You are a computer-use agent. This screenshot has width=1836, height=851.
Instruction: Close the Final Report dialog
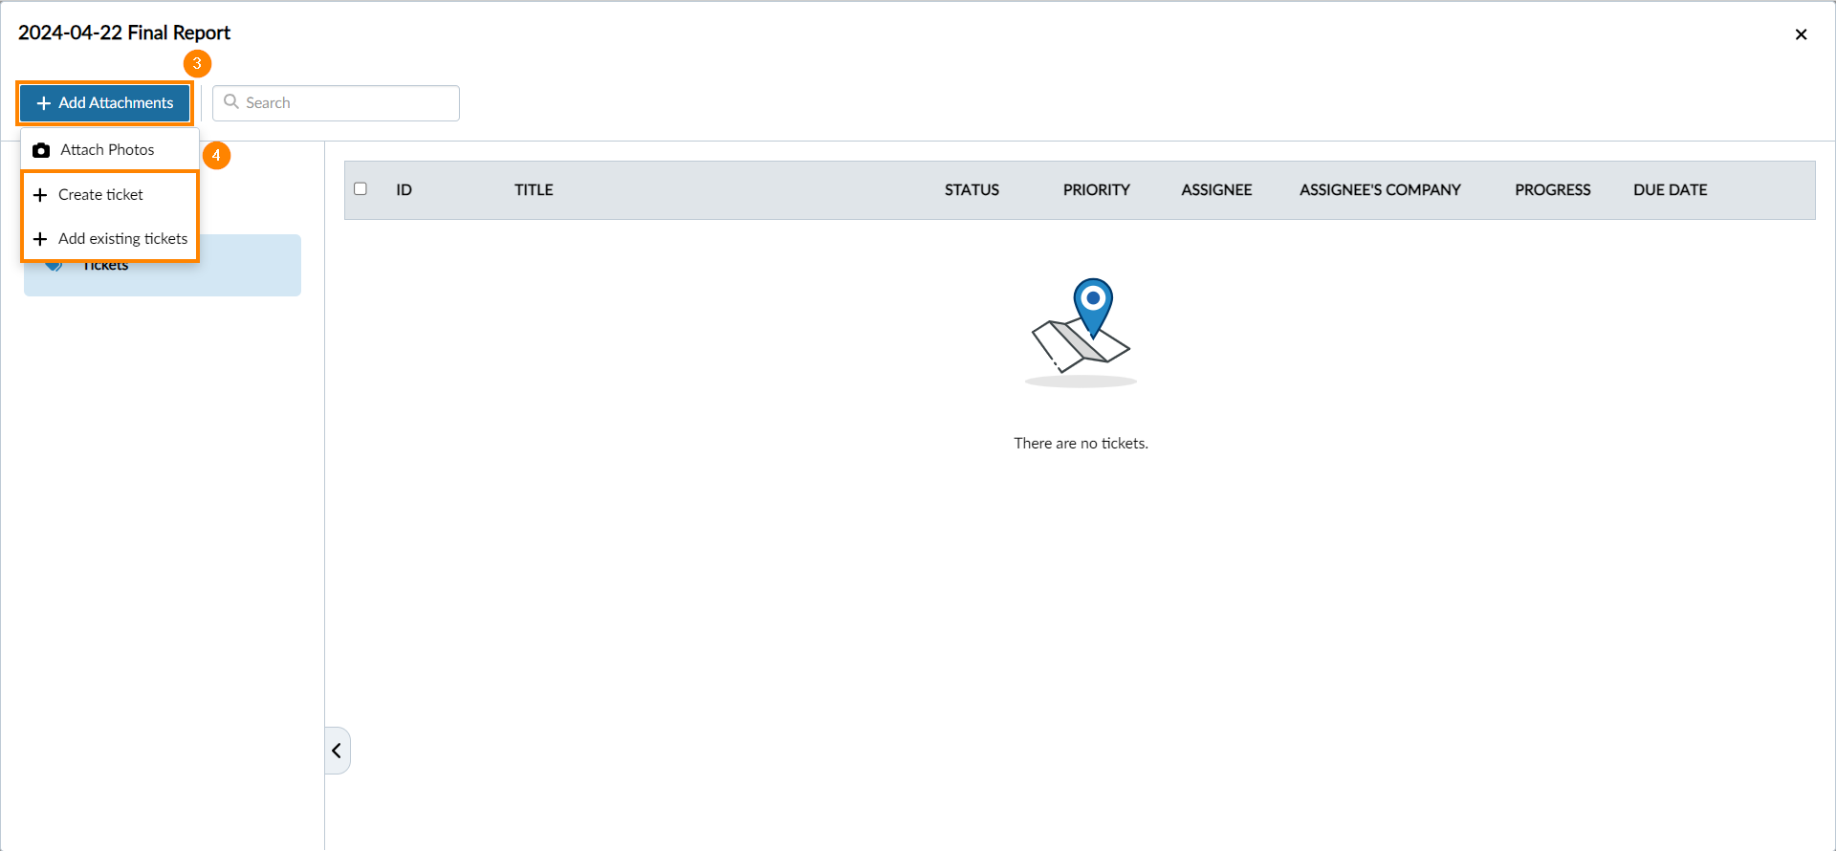1801,34
